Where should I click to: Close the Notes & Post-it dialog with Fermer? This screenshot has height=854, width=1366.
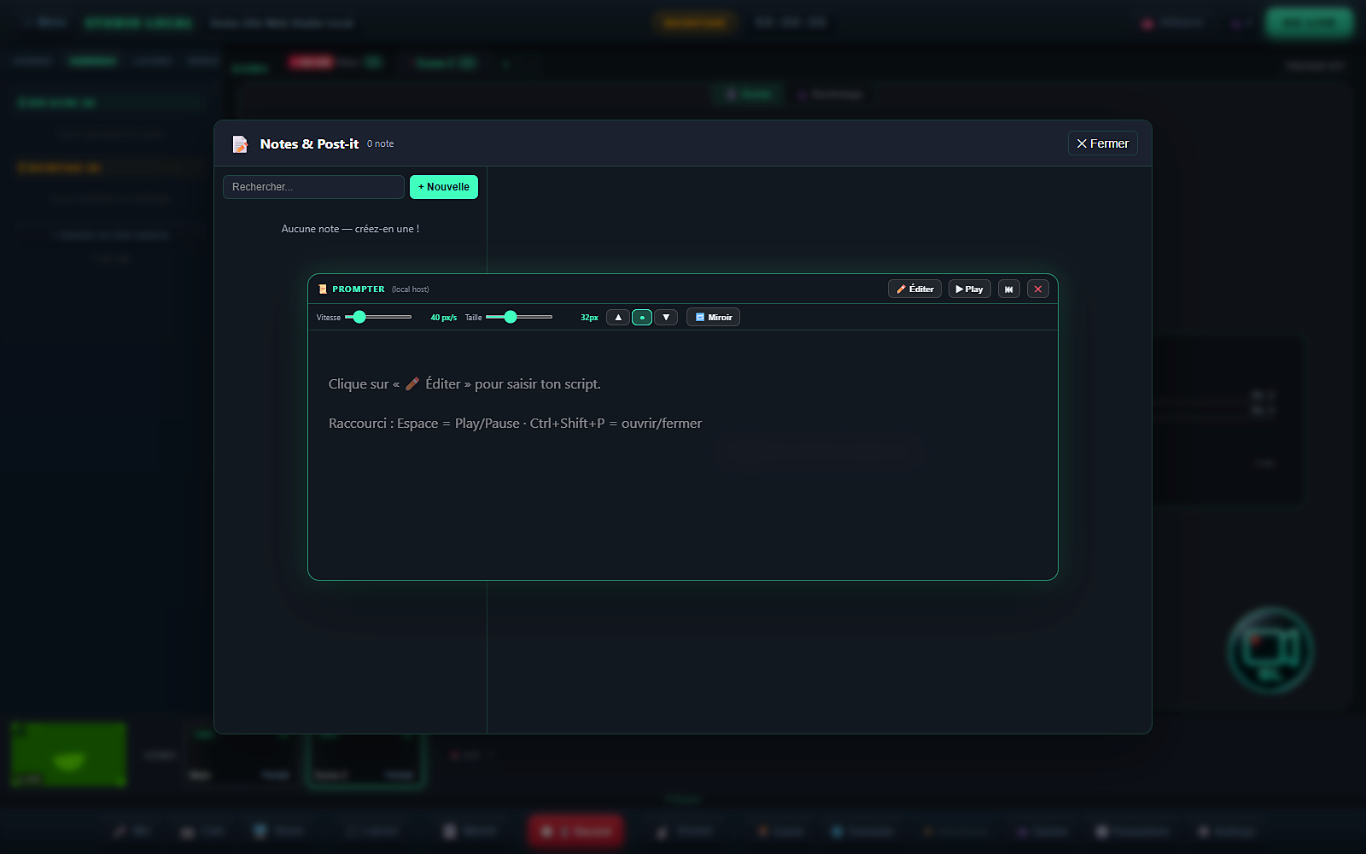[1102, 143]
